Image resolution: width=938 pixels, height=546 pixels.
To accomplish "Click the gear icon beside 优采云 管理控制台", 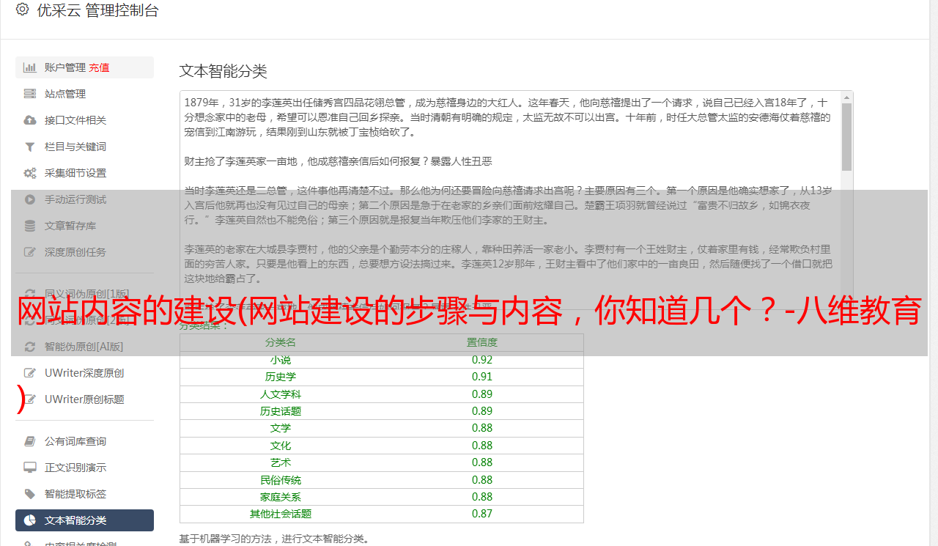I will click(22, 10).
